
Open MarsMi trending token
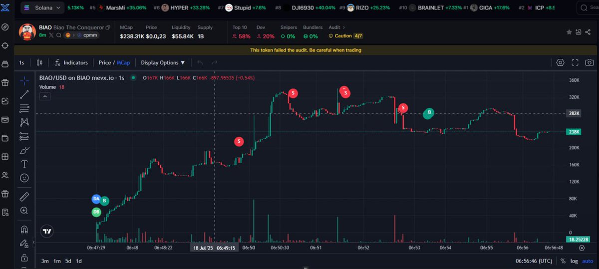click(122, 8)
